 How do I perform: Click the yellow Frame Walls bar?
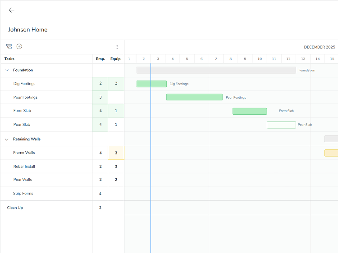coord(331,153)
